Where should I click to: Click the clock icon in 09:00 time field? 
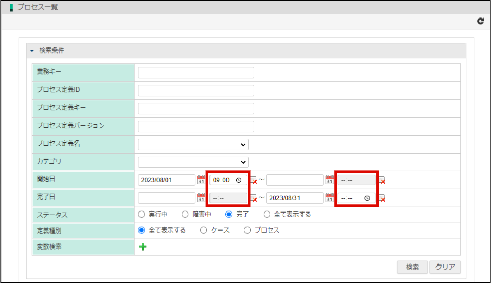click(239, 180)
